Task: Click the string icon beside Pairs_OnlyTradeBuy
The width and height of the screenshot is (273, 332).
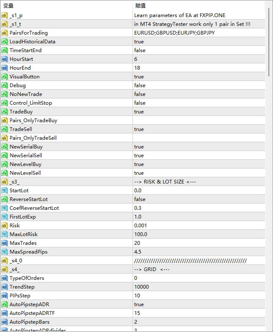Action: click(x=5, y=121)
